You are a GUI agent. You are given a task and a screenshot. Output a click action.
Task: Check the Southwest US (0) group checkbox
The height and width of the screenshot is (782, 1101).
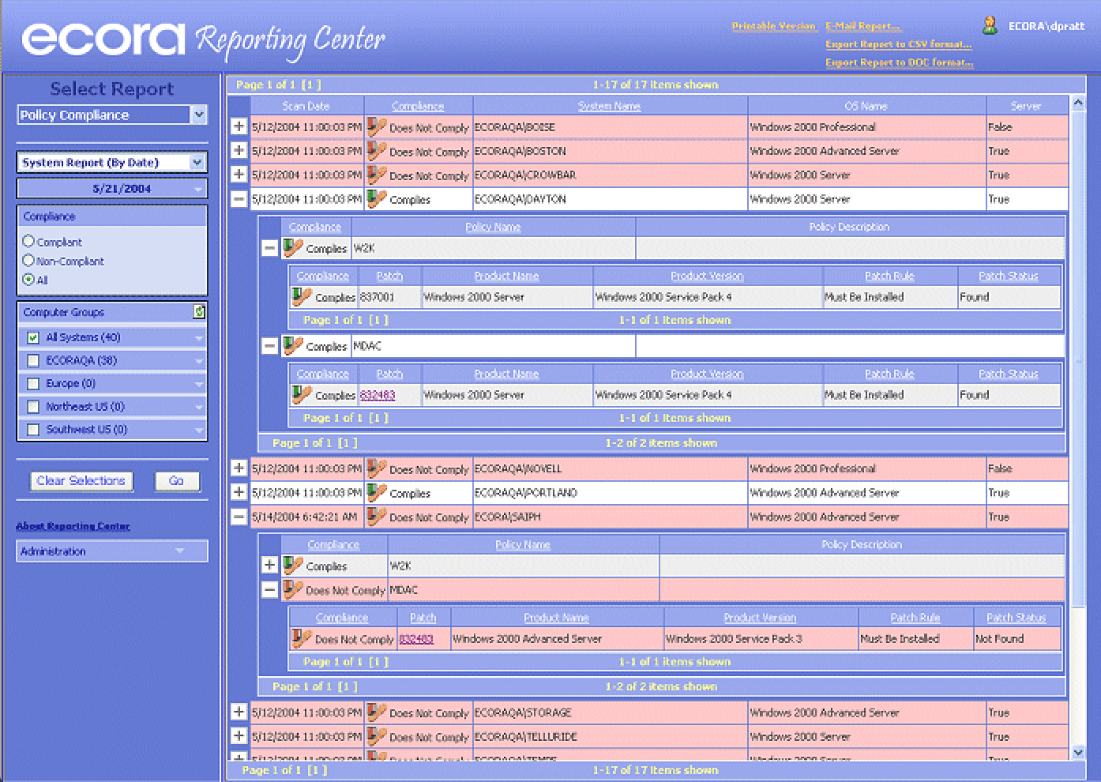click(33, 430)
